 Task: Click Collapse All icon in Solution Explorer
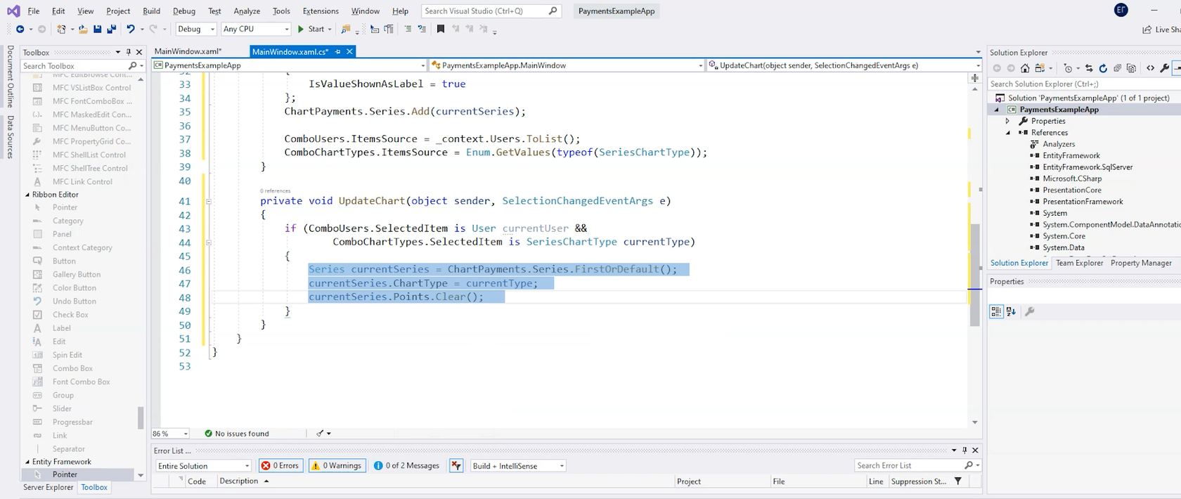coord(1117,68)
